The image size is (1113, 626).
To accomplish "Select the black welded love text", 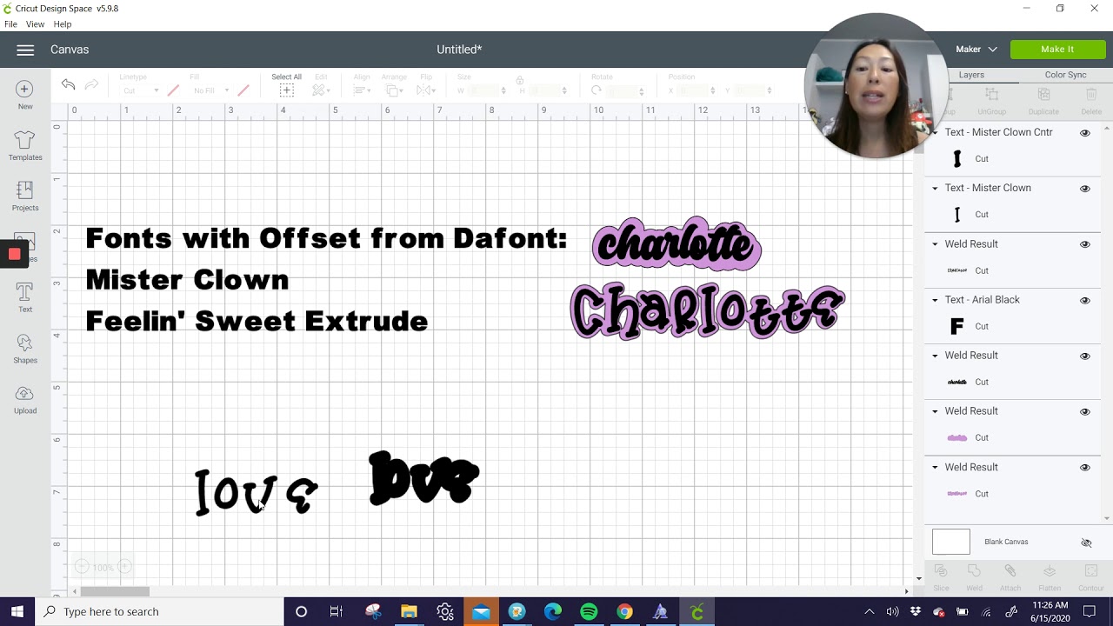I will click(x=423, y=478).
